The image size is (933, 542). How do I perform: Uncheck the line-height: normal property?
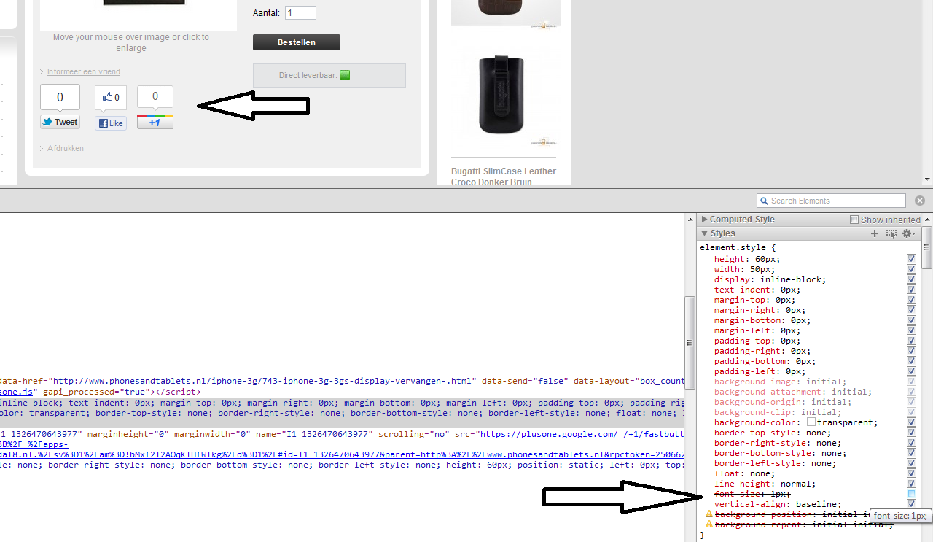coord(911,484)
